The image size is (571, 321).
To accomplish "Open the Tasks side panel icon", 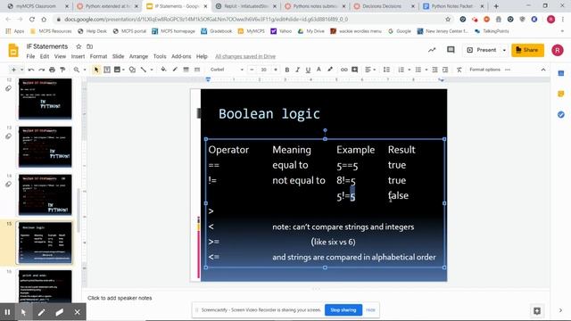I will pos(561,115).
